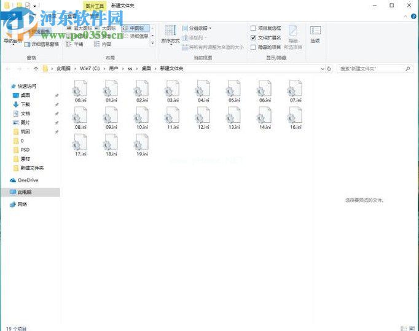This screenshot has height=331, width=419.
Task: Go up one folder level with up arrow
Action: coord(36,69)
